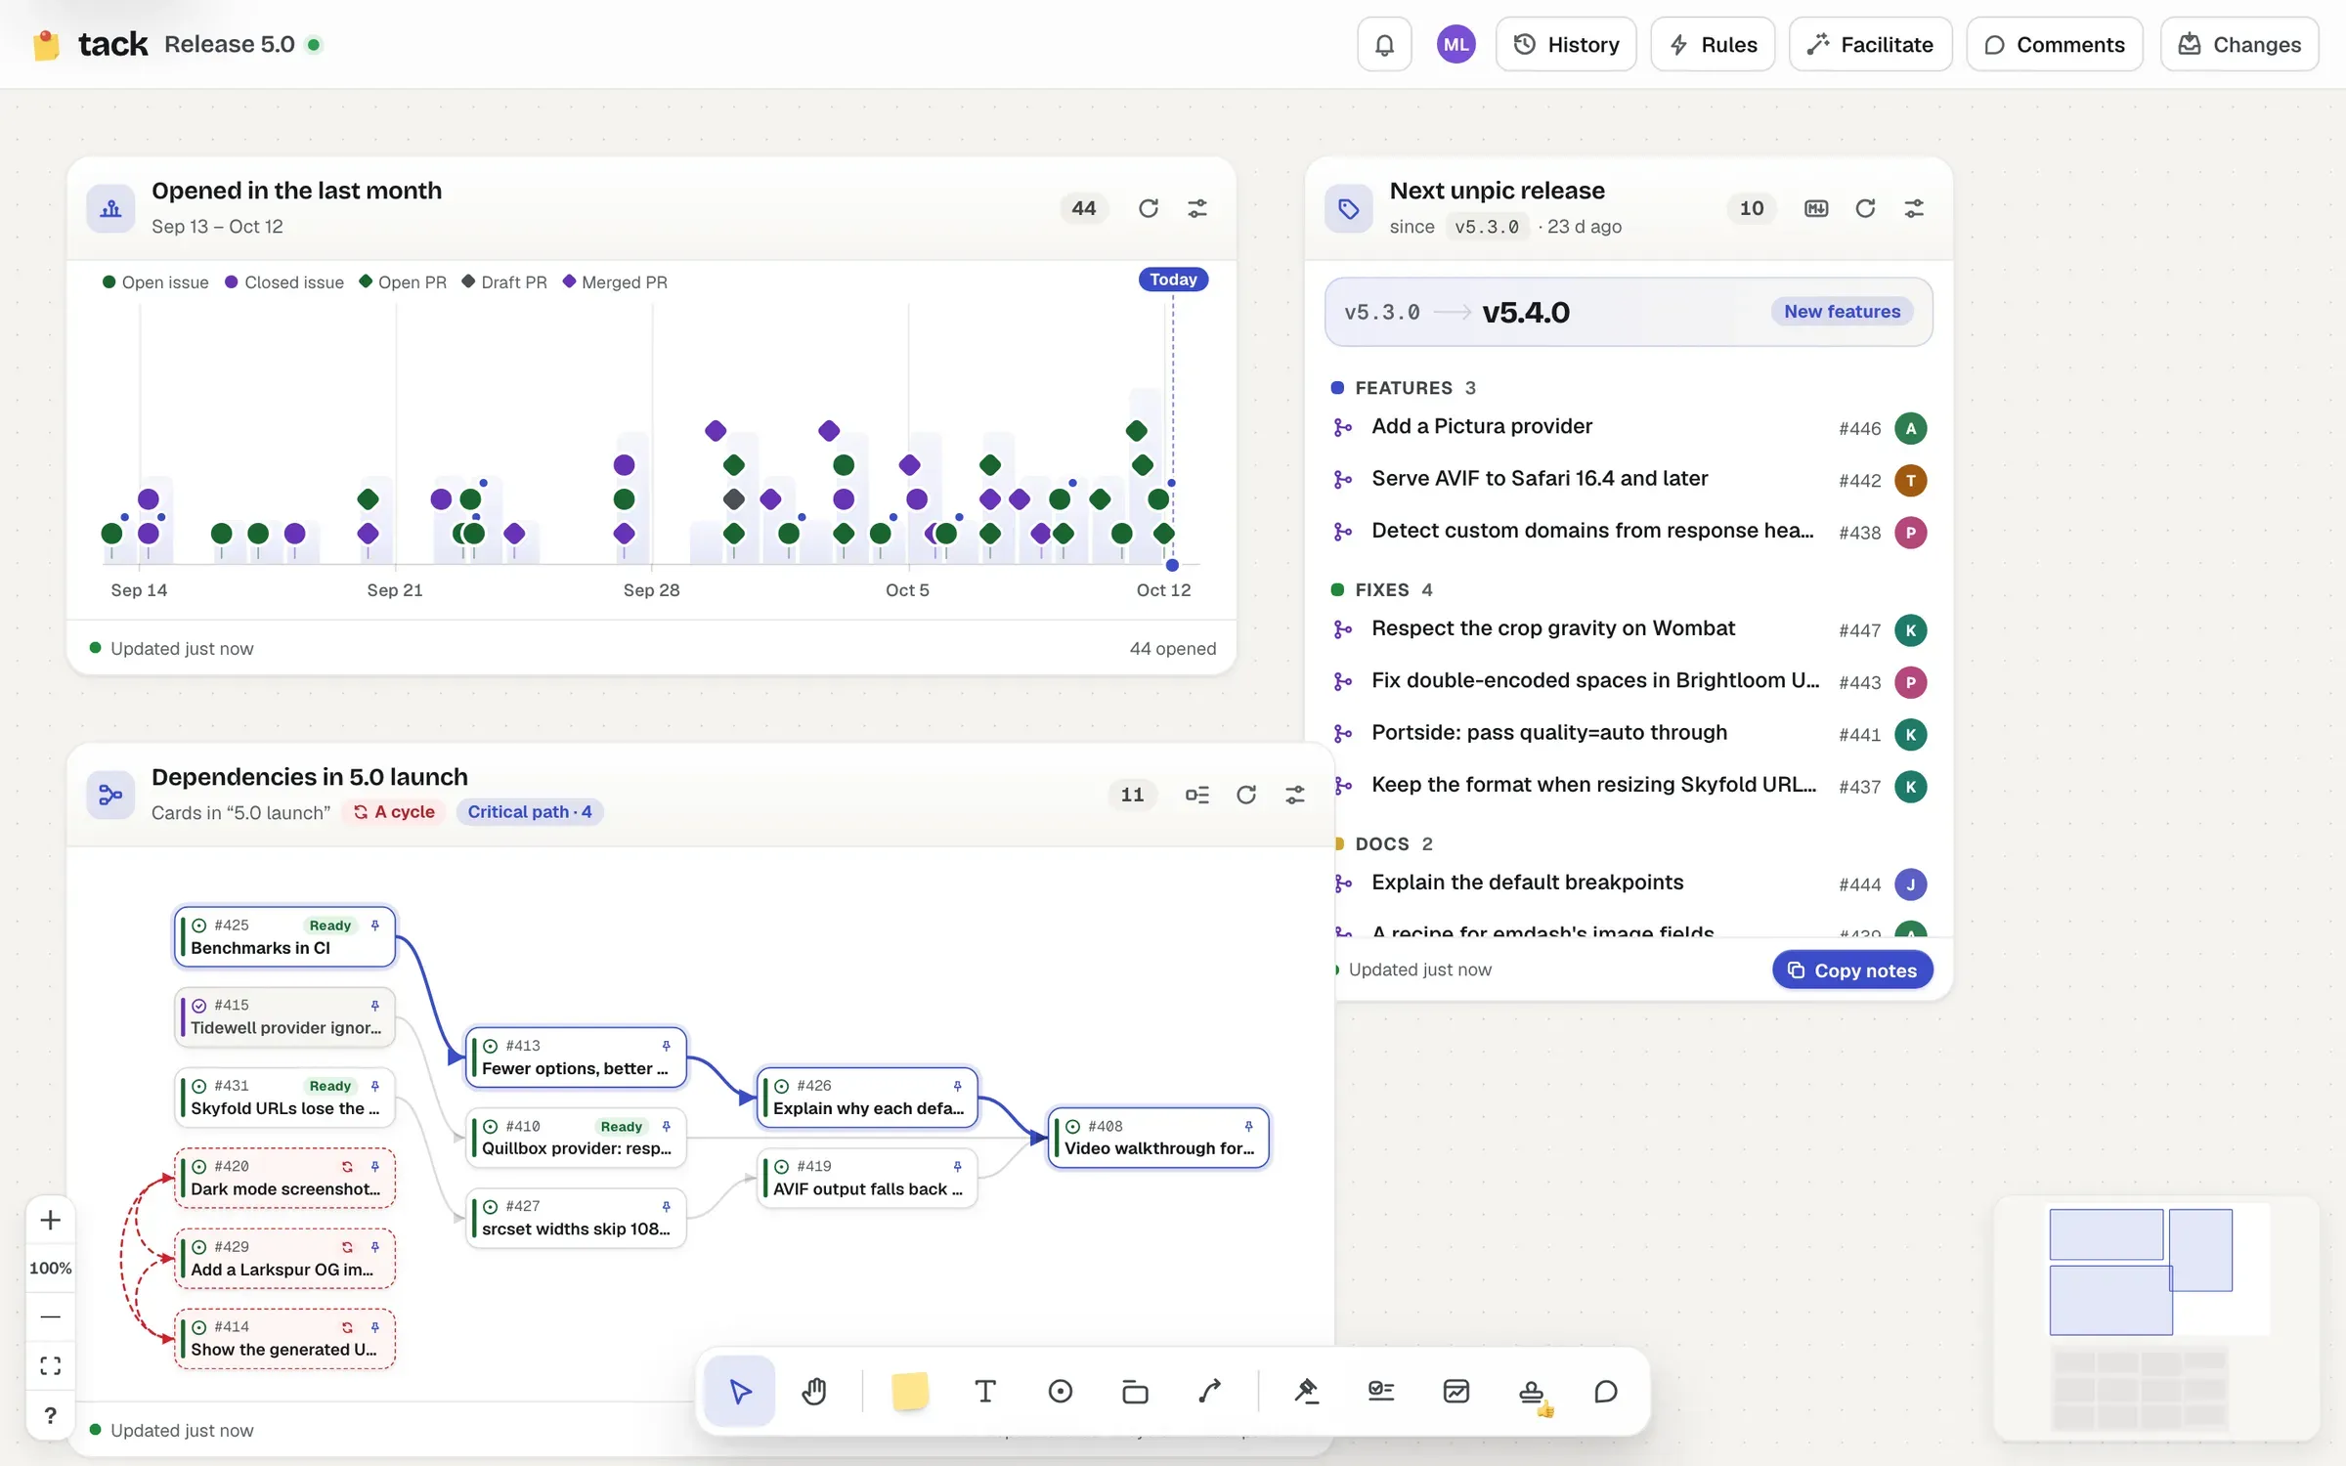Open the Rules menu
The width and height of the screenshot is (2346, 1466).
(1713, 45)
